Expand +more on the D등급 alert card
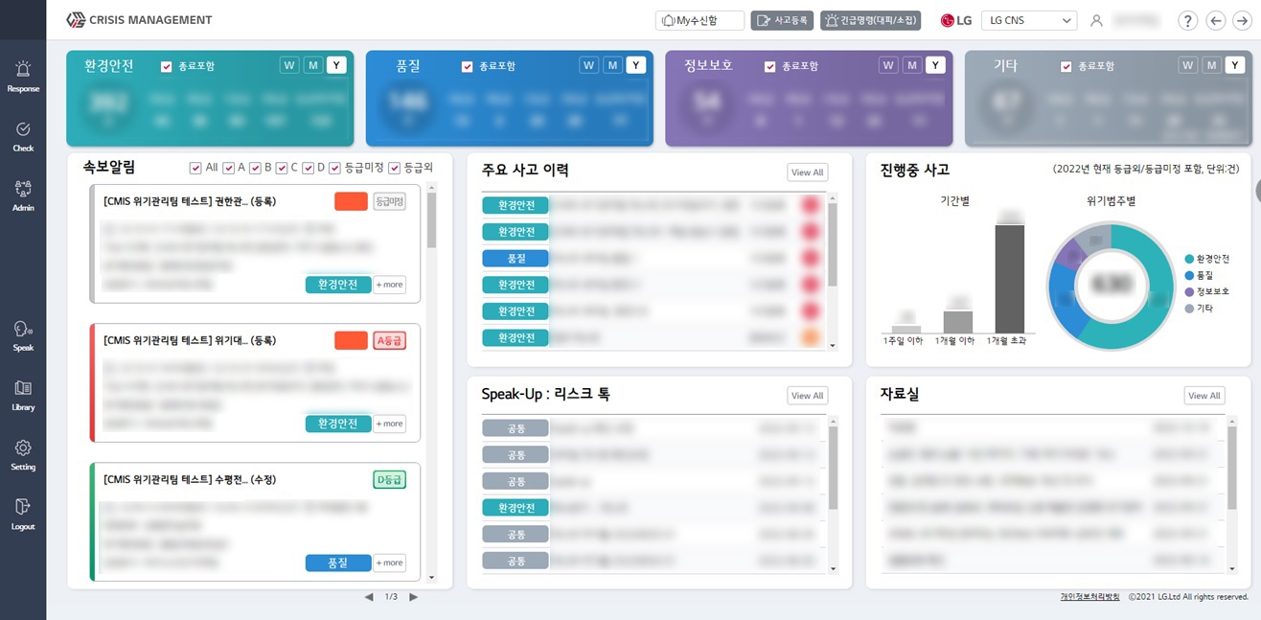1261x620 pixels. (x=389, y=563)
